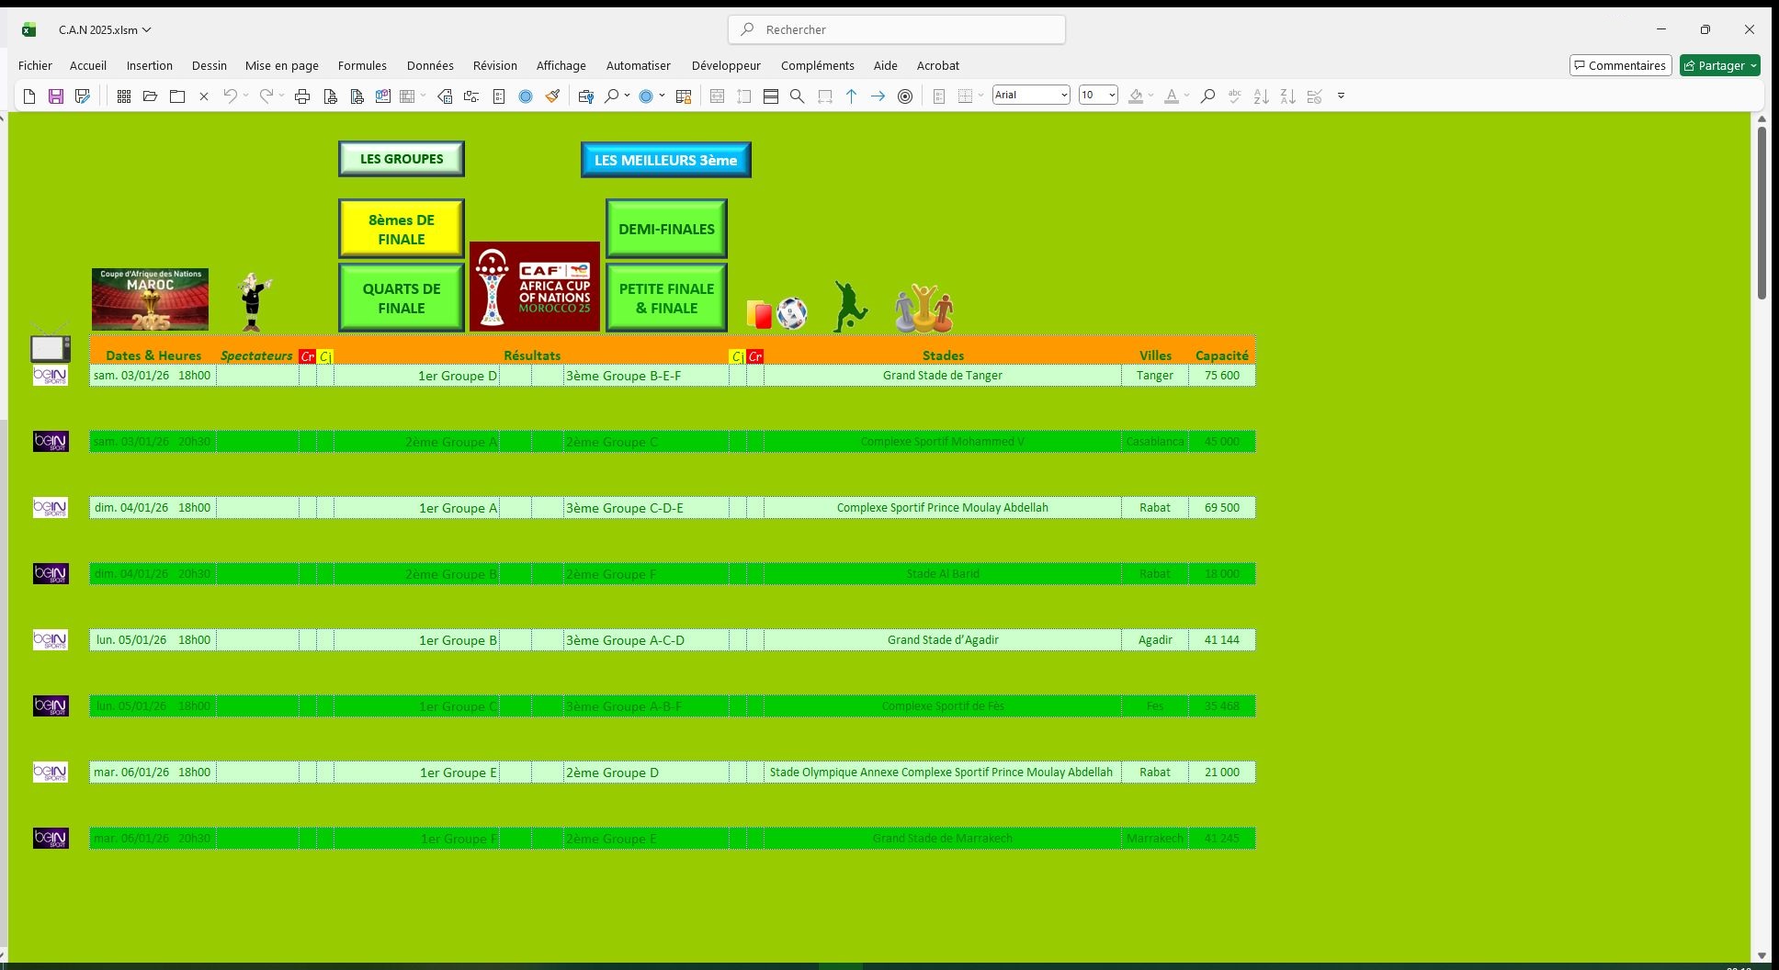Create a new blank workbook icon

tap(29, 96)
